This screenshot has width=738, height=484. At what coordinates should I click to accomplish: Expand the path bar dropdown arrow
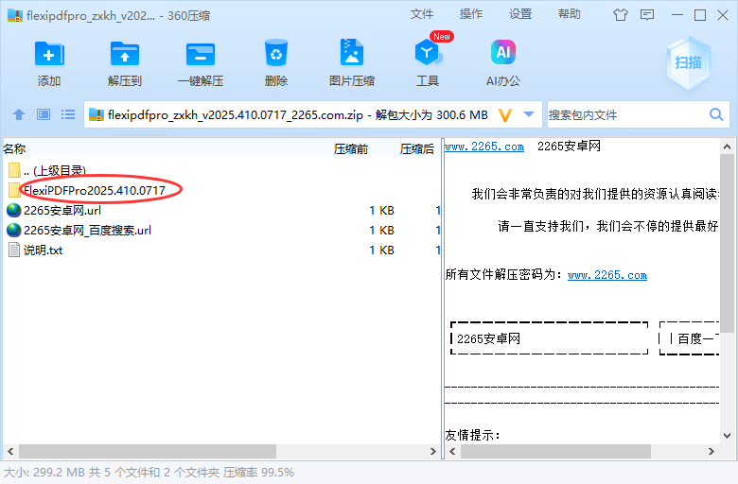click(x=529, y=114)
